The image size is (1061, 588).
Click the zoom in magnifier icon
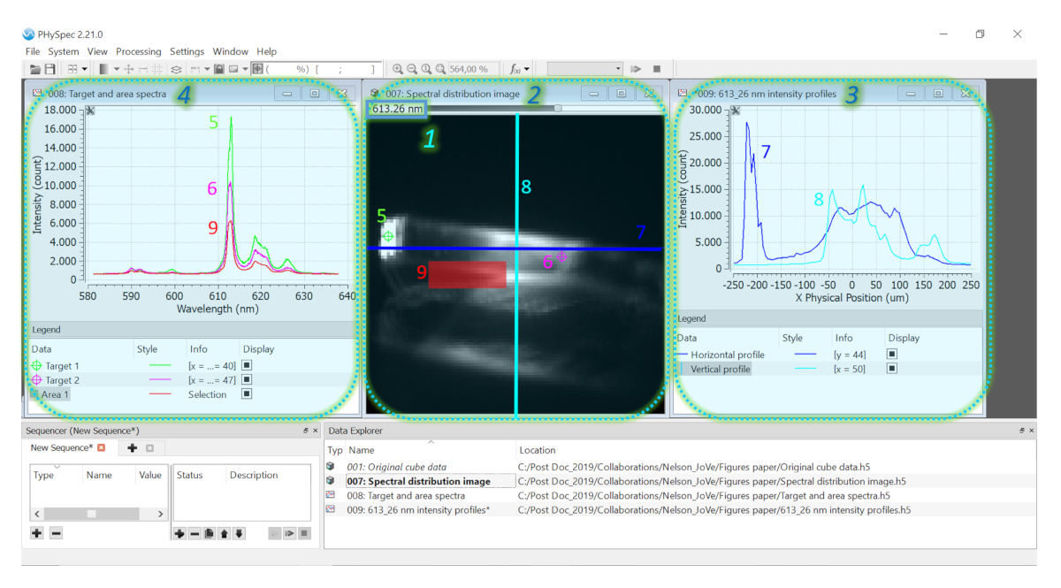coord(398,69)
